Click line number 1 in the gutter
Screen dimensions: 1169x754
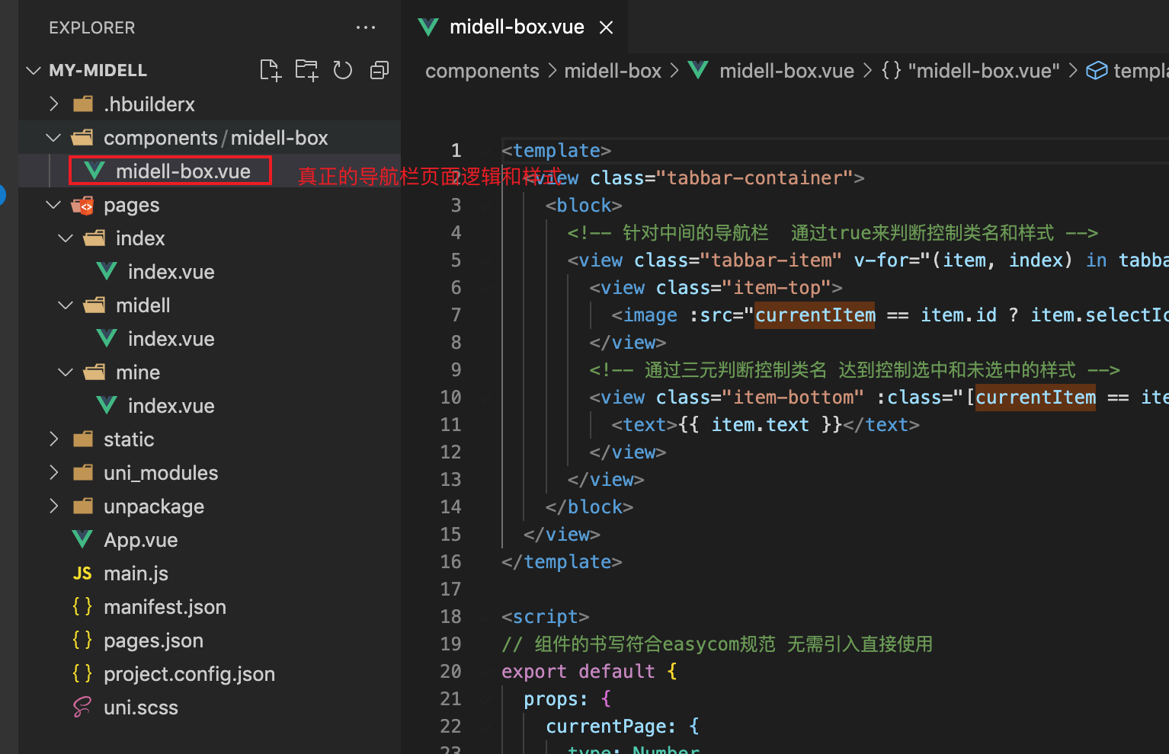[456, 150]
